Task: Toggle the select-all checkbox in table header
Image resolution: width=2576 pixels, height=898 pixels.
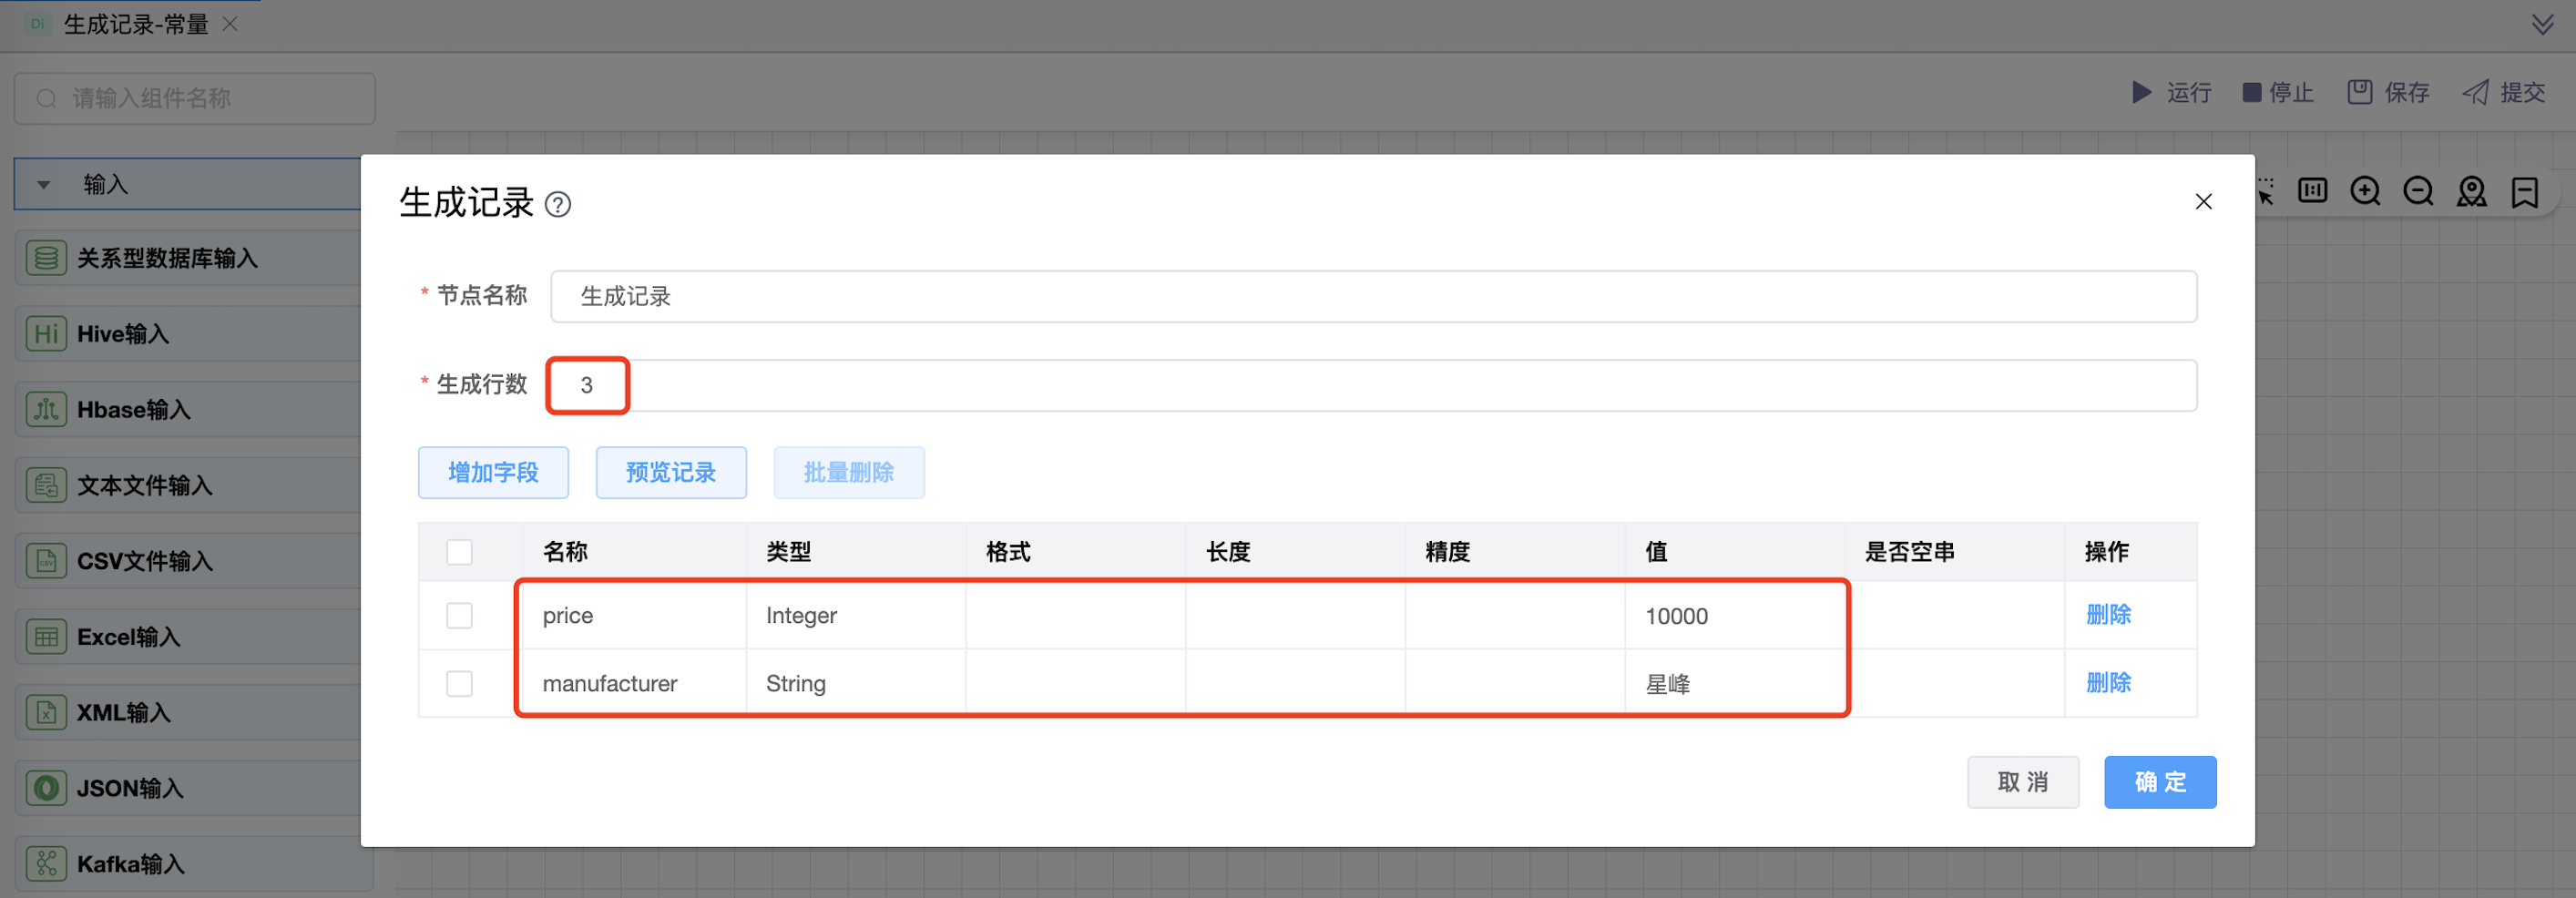Action: [x=459, y=552]
